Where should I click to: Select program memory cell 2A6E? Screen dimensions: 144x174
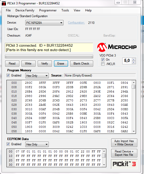click(42, 105)
